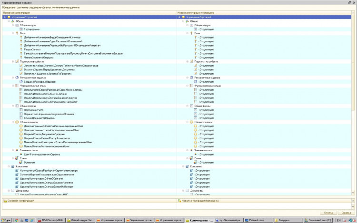Click the ЦветФонаНедоступногоСервиса style element icon
The image size is (357, 223).
[x=21, y=155]
